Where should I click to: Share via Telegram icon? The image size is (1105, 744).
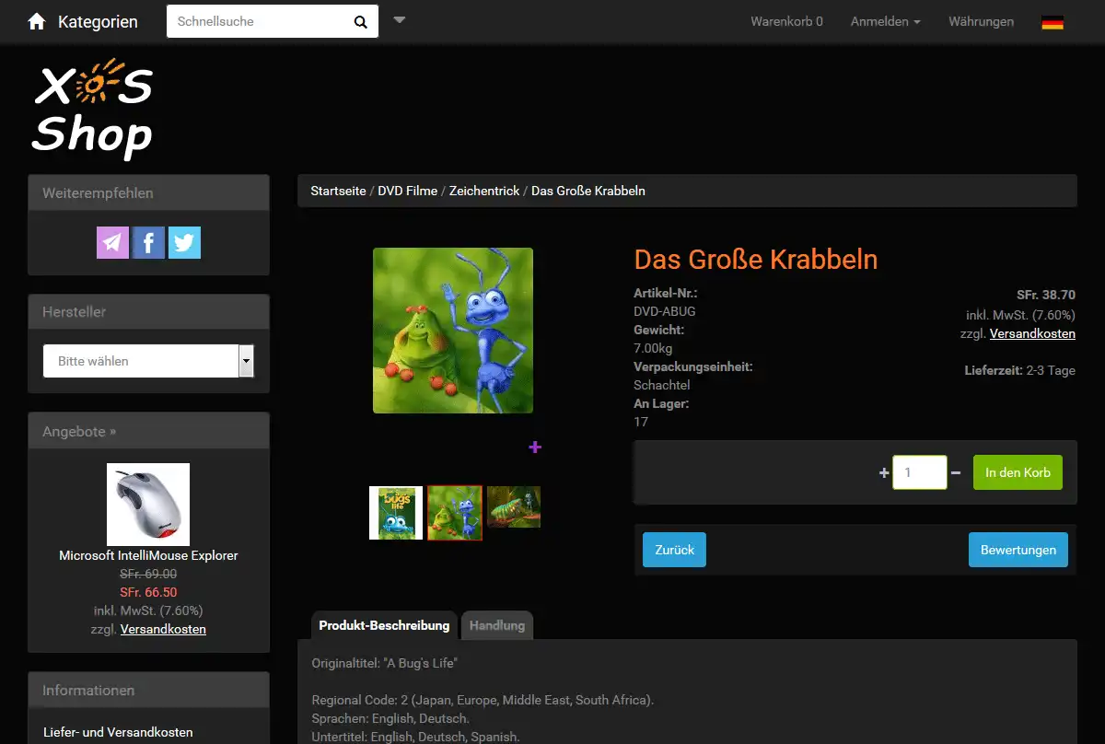click(x=112, y=243)
